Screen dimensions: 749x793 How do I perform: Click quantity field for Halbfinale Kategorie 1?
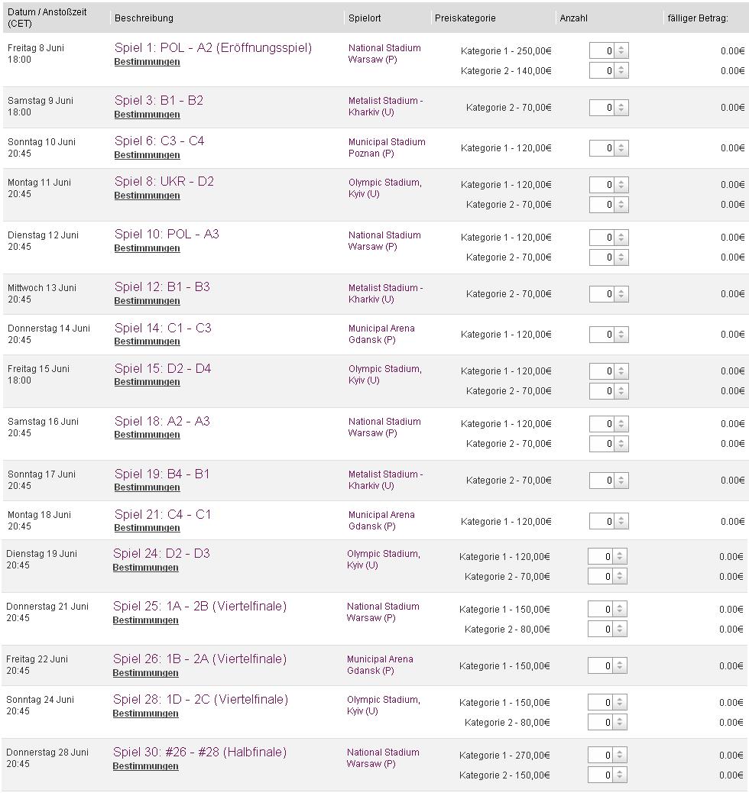600,756
